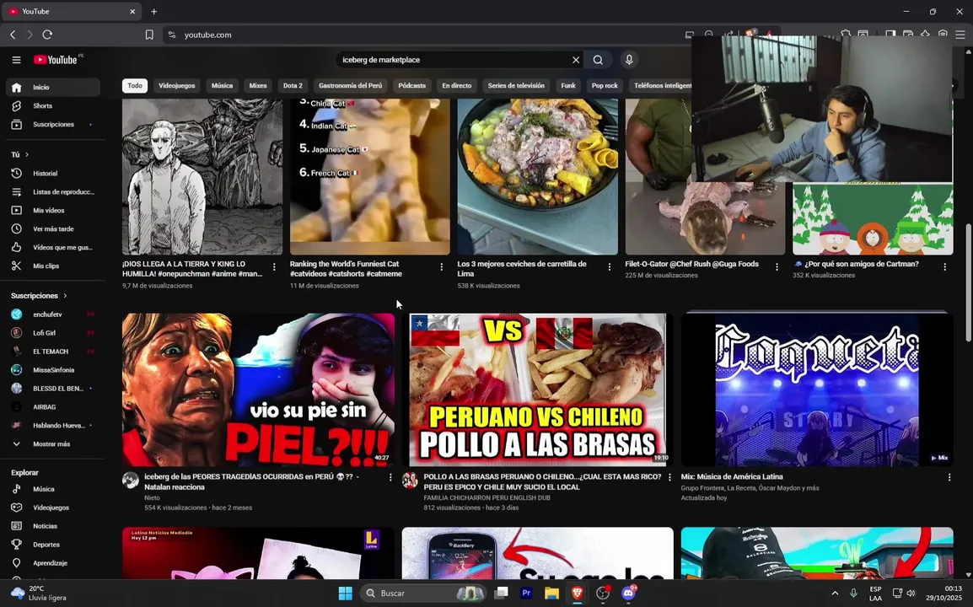Open Brave main menu
The height and width of the screenshot is (607, 973).
coord(960,35)
